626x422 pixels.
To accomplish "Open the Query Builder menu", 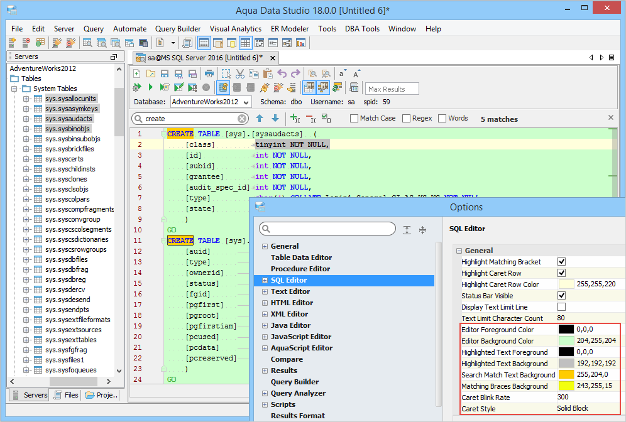I will pos(178,29).
